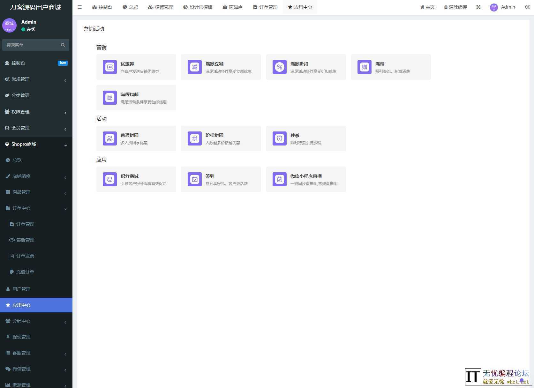The image size is (534, 388).
Task: Switch to the 商品库 tab
Action: pyautogui.click(x=233, y=7)
